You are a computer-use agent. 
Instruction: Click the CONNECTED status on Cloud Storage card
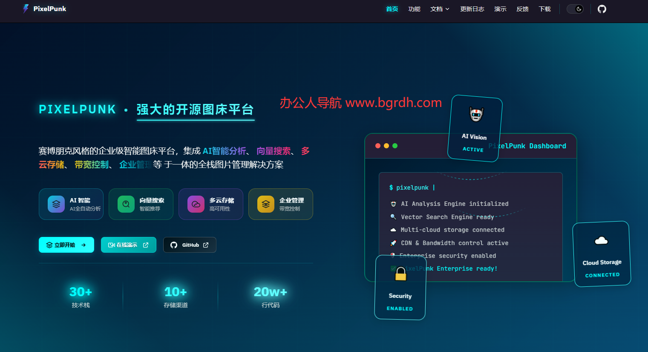[x=602, y=275]
